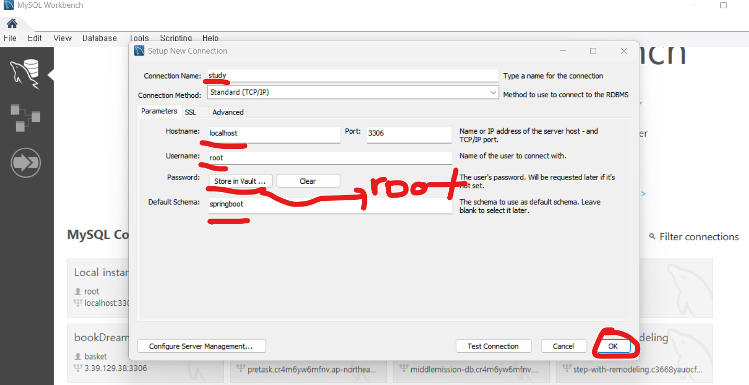Viewport: 749px width, 385px height.
Task: Switch to the Parameters tab
Action: (159, 111)
